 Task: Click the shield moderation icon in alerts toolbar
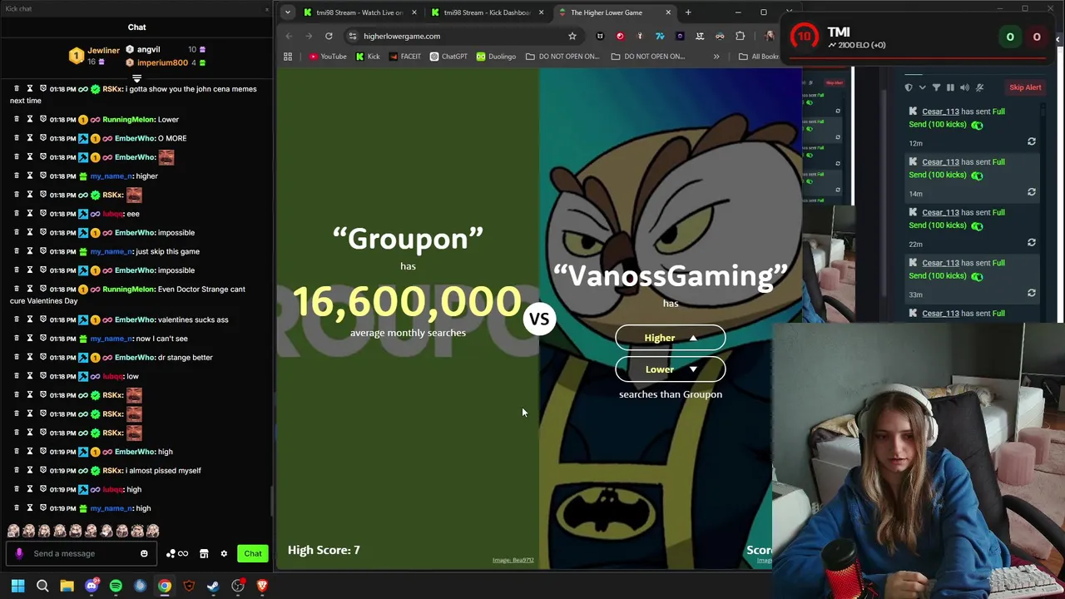coord(909,87)
